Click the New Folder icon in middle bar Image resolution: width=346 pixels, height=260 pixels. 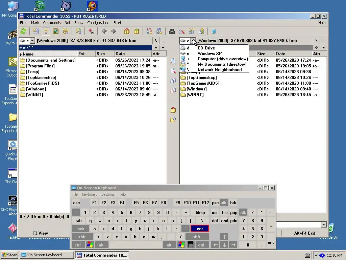[x=173, y=120]
